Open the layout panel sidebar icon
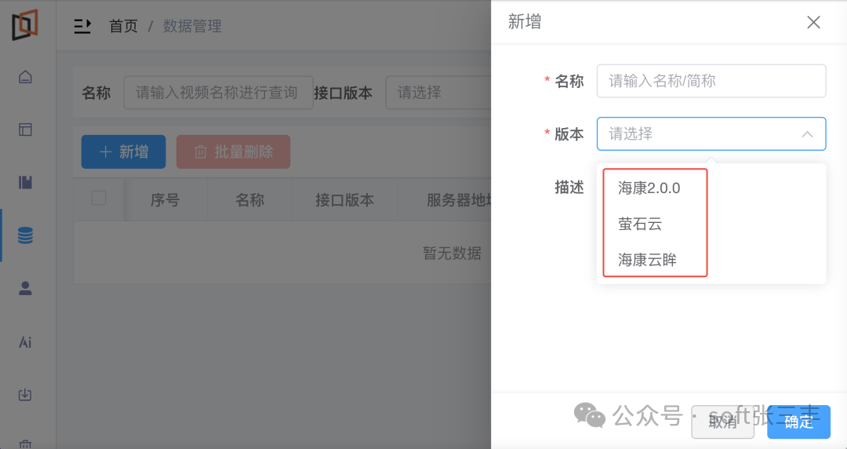 [x=25, y=130]
